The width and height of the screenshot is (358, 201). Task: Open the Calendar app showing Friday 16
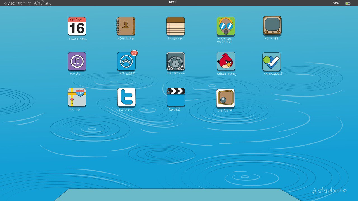point(77,27)
